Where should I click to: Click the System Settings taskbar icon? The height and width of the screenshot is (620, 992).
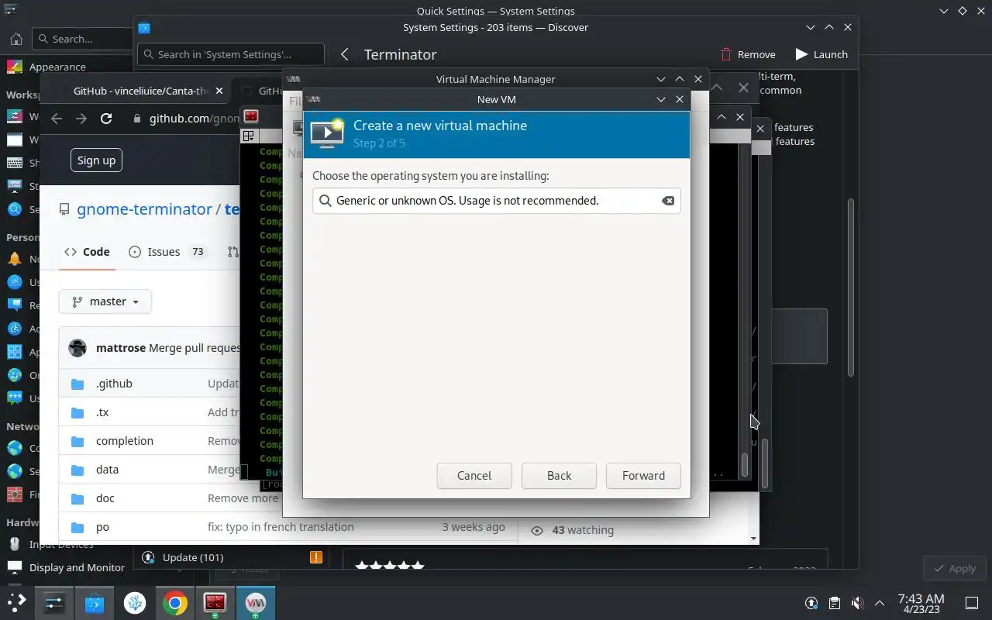(54, 602)
